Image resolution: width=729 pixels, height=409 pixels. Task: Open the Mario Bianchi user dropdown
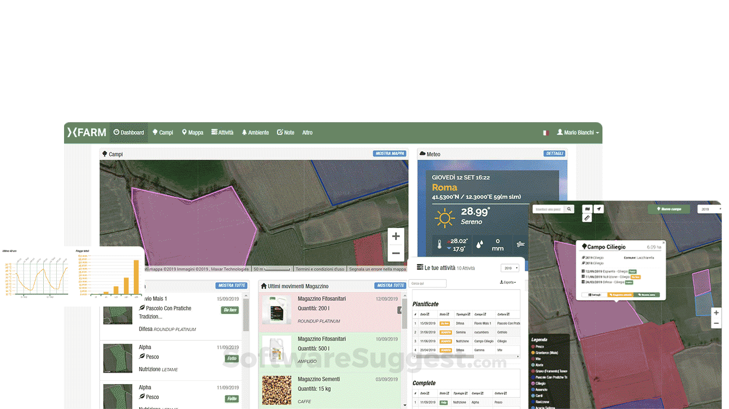578,133
